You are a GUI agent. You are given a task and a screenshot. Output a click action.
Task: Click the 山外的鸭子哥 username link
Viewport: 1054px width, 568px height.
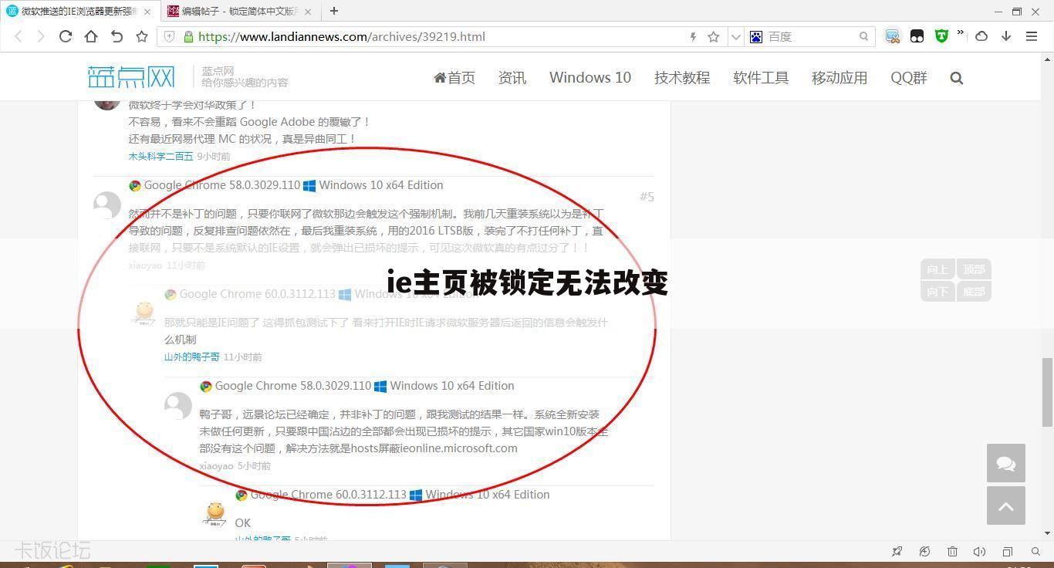click(191, 357)
